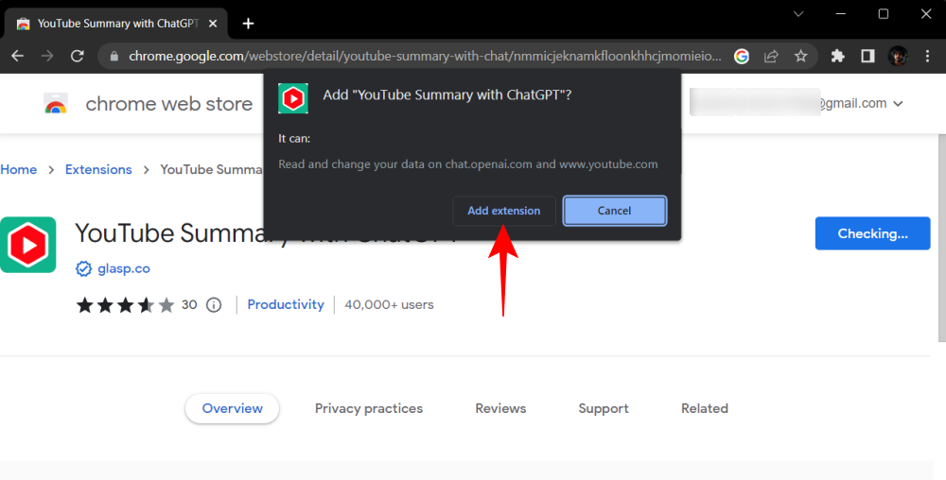Close the YouTube Summary with ChatGPT tab
Image resolution: width=946 pixels, height=480 pixels.
pyautogui.click(x=212, y=24)
